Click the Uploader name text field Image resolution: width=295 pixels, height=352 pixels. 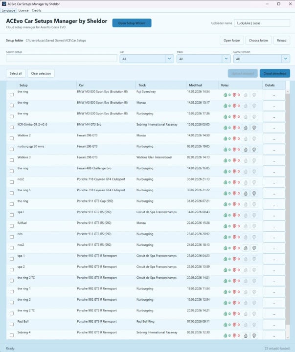pyautogui.click(x=262, y=23)
